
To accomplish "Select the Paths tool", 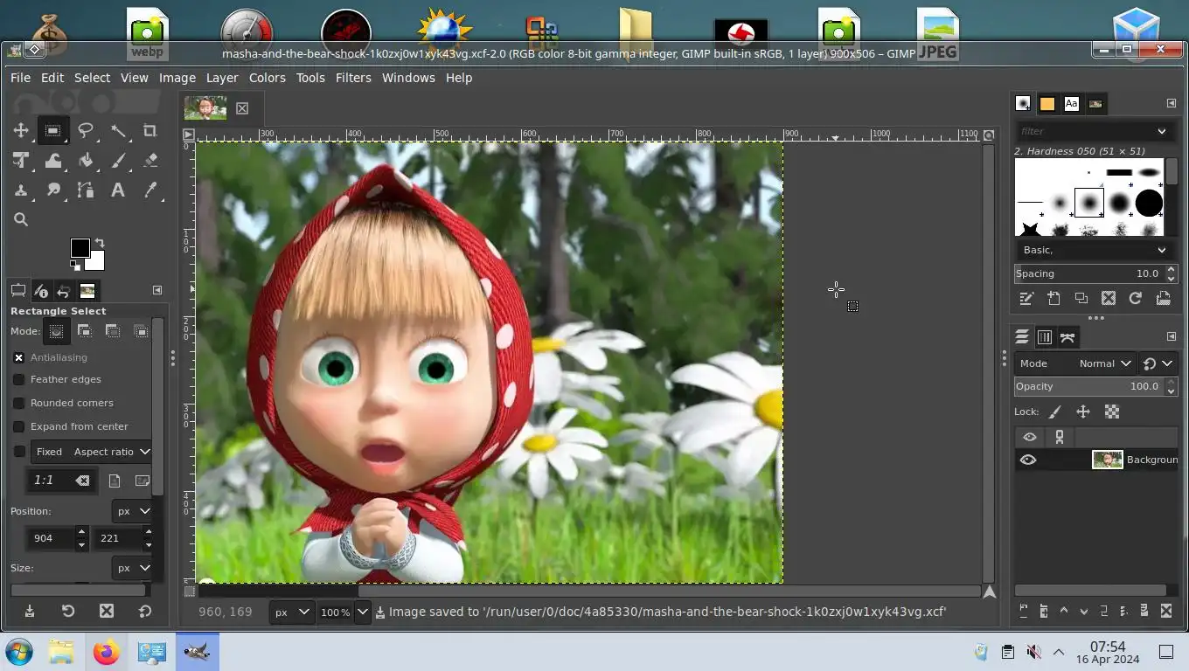I will (x=86, y=190).
